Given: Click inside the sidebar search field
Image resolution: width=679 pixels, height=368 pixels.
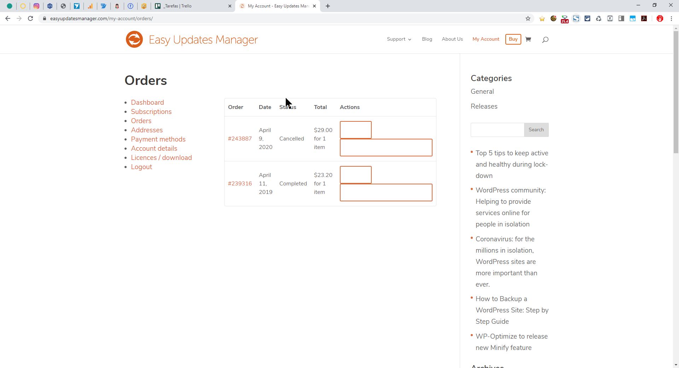Looking at the screenshot, I should click(x=497, y=130).
